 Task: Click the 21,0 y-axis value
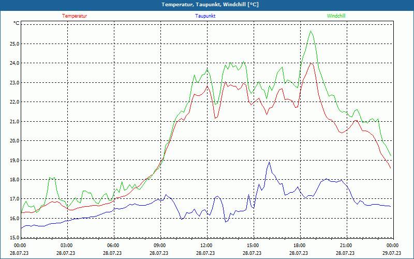point(14,122)
